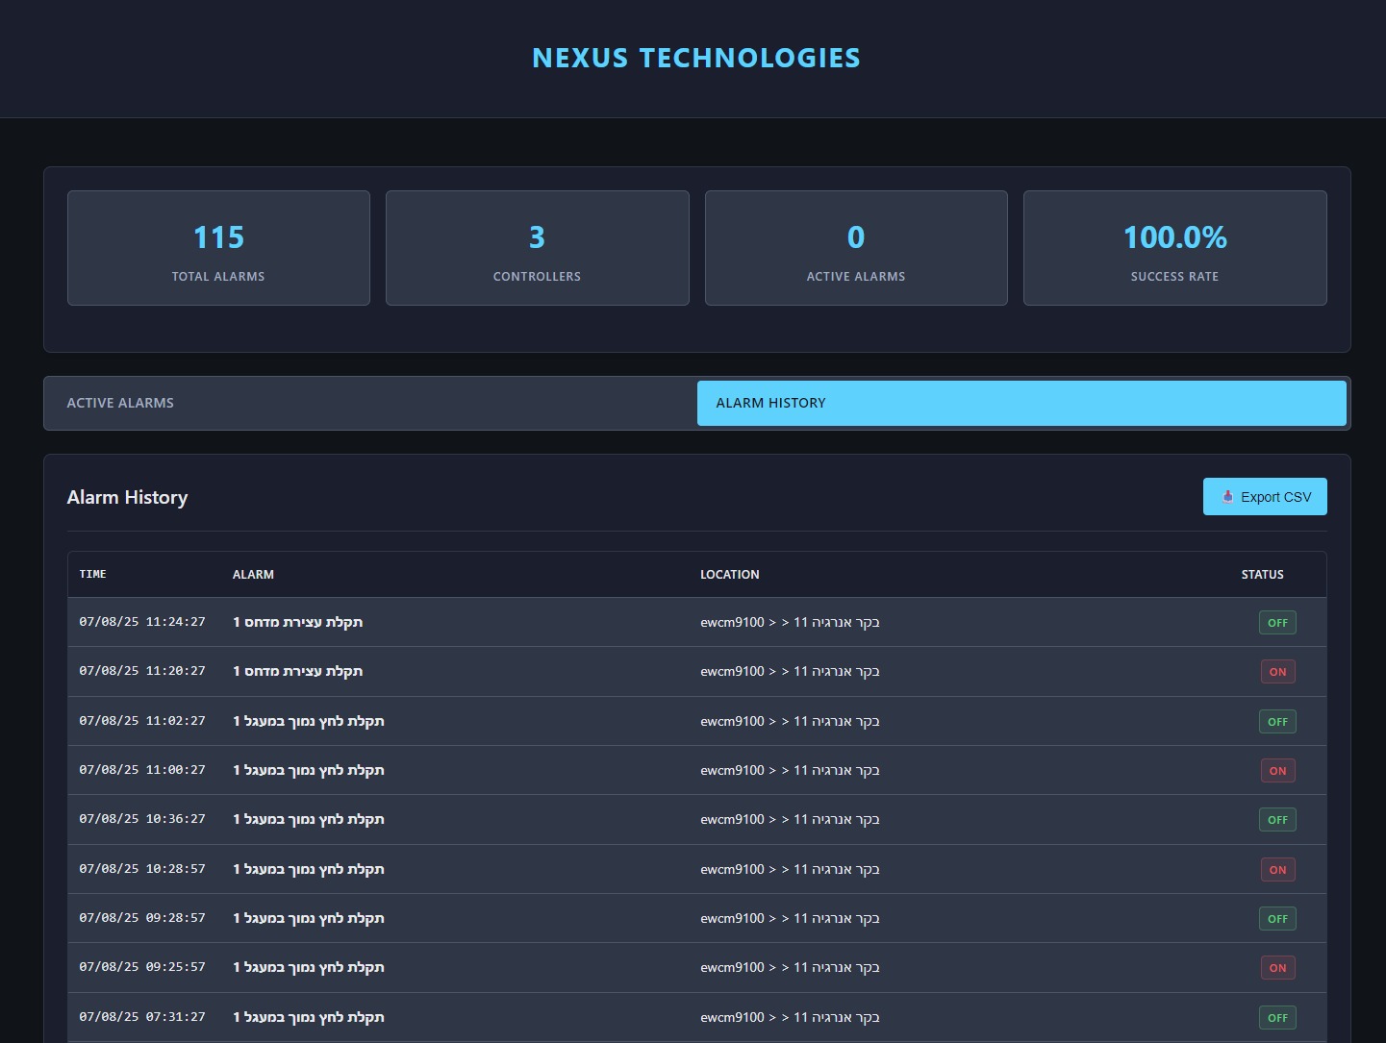Select the Total Alarms statistic card
The image size is (1386, 1043).
[218, 247]
